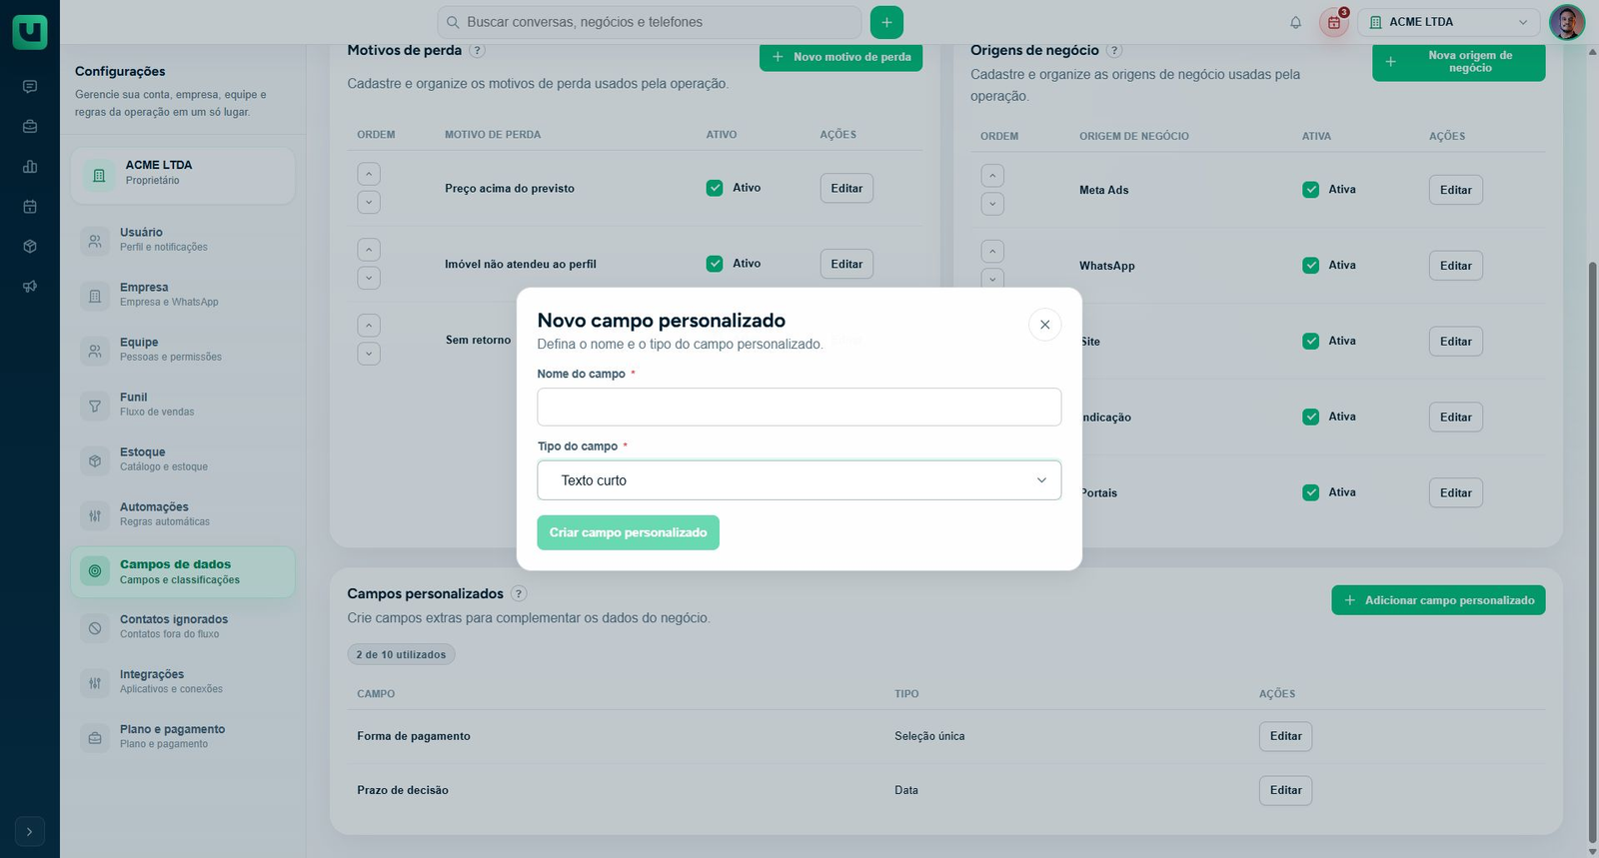Toggle the Ativa checkbox for WhatsApp origin
The width and height of the screenshot is (1599, 858).
click(x=1310, y=266)
